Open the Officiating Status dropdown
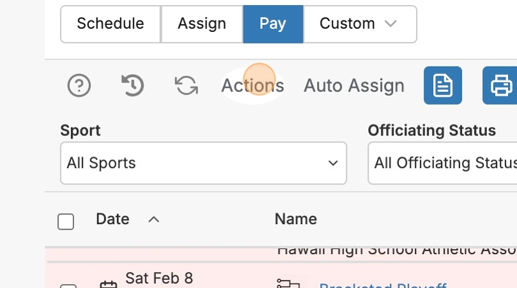Image resolution: width=517 pixels, height=288 pixels. pos(443,163)
